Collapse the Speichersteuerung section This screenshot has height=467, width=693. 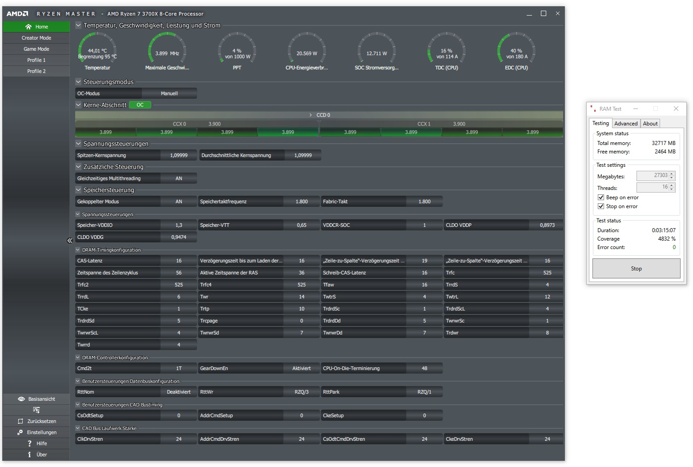[78, 190]
